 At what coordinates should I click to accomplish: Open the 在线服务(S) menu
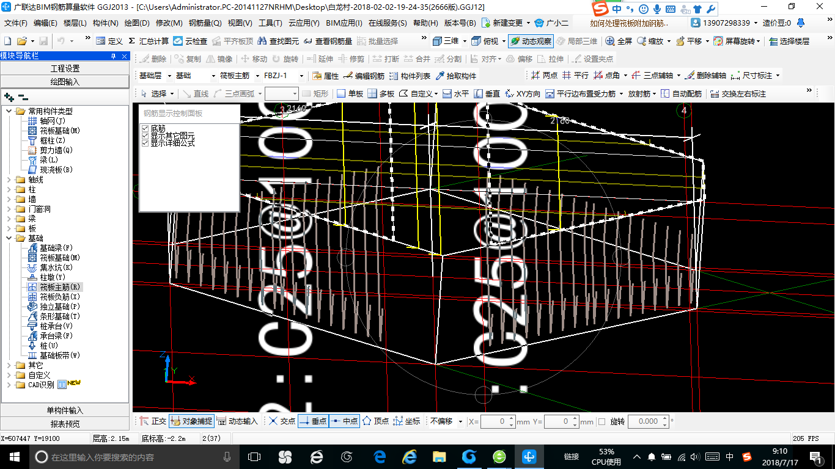(388, 23)
